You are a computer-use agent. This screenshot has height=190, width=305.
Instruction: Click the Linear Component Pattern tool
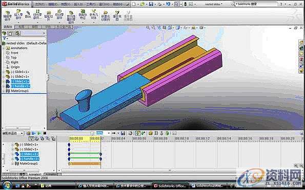coord(37,14)
